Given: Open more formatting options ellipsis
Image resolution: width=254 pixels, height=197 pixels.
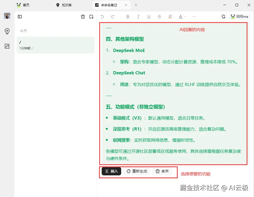Looking at the screenshot, I should click(x=194, y=17).
